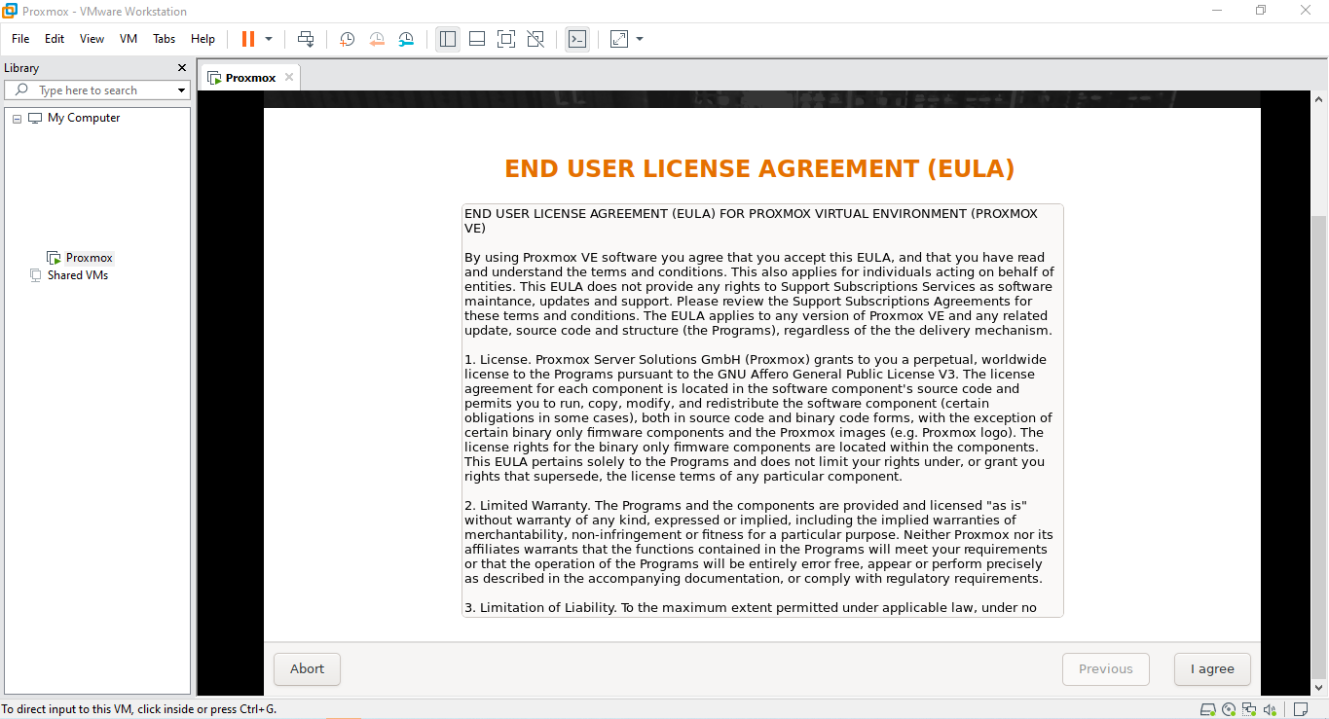
Task: Click the '2. Limited Warranty.' paragraph text
Action: click(758, 542)
